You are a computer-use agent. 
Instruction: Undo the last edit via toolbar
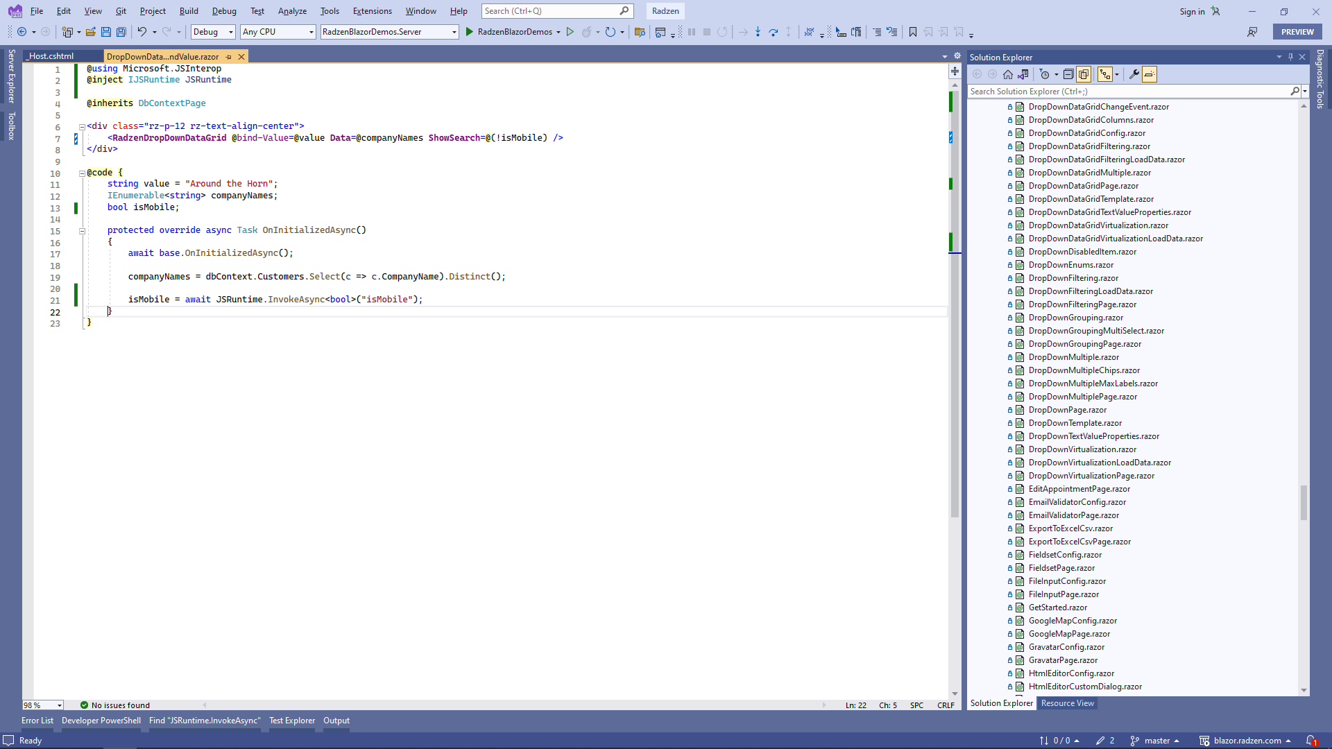click(142, 32)
